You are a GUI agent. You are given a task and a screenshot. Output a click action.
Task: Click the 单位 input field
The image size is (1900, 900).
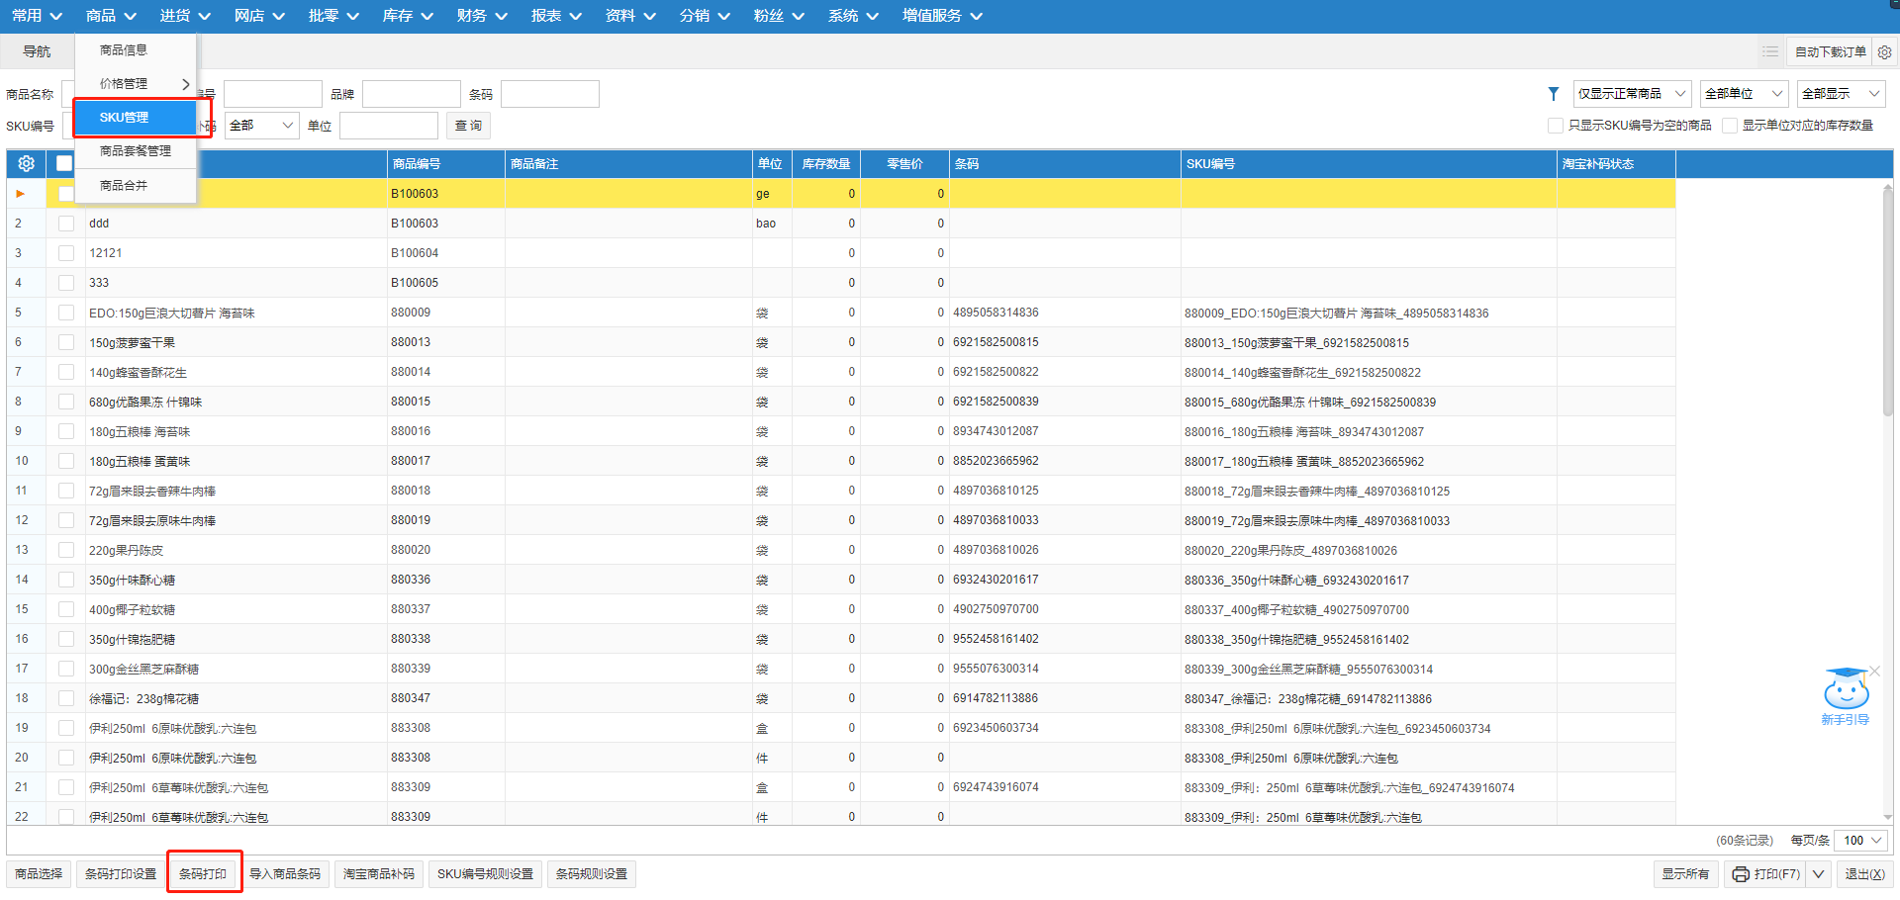(389, 126)
